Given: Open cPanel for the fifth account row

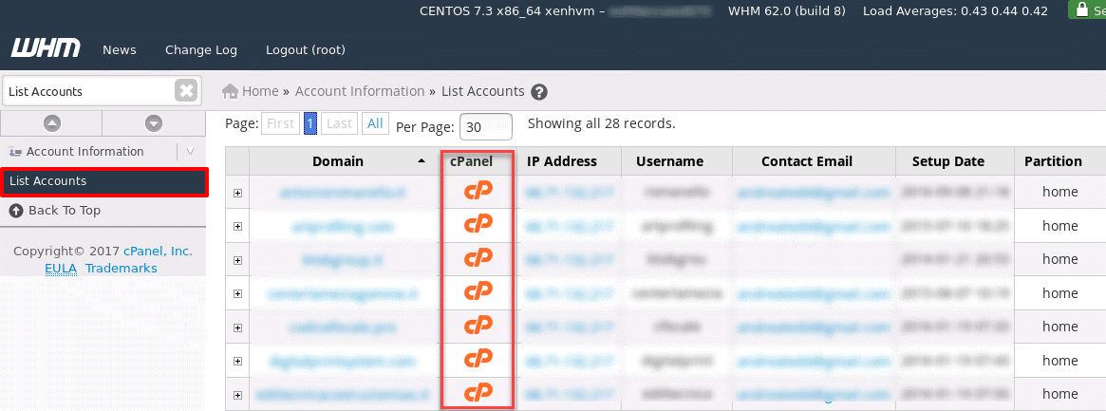Looking at the screenshot, I should coord(478,326).
